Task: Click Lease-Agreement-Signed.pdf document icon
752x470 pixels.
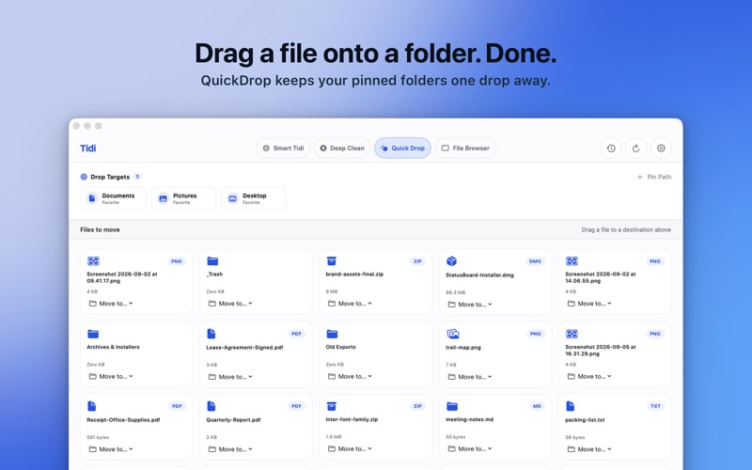Action: pos(211,334)
